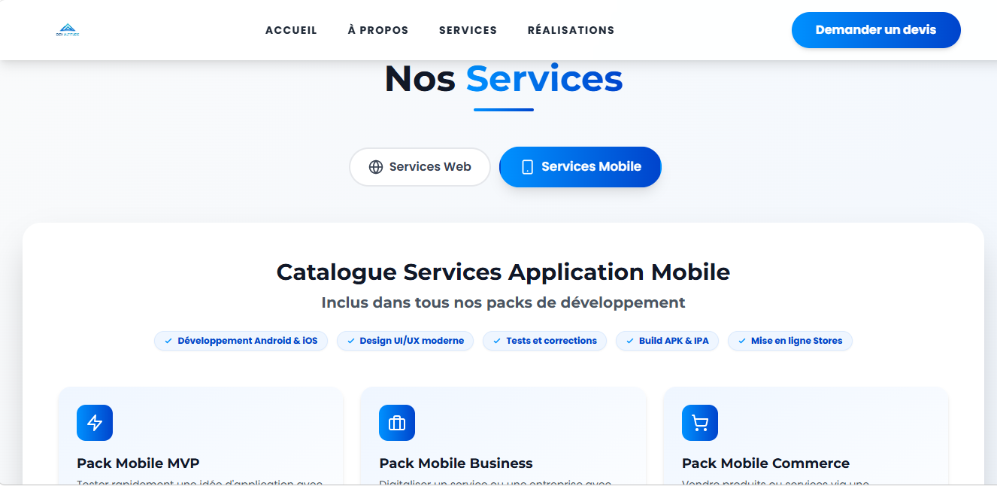997x486 pixels.
Task: Go to the À PROPOS page
Action: click(x=378, y=30)
